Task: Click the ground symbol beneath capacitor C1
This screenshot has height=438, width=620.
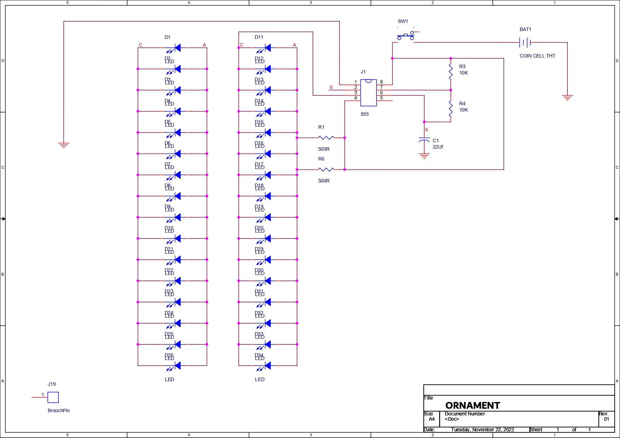Action: point(424,156)
